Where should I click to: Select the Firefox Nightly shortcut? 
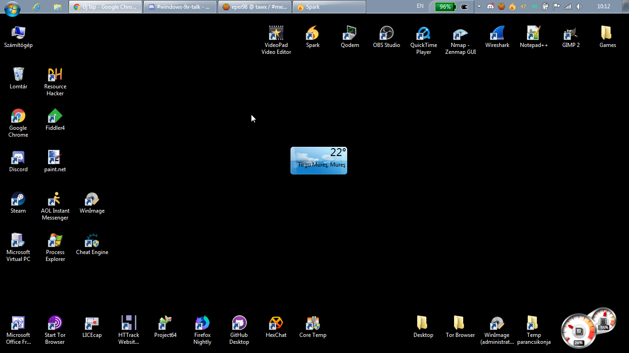203,330
